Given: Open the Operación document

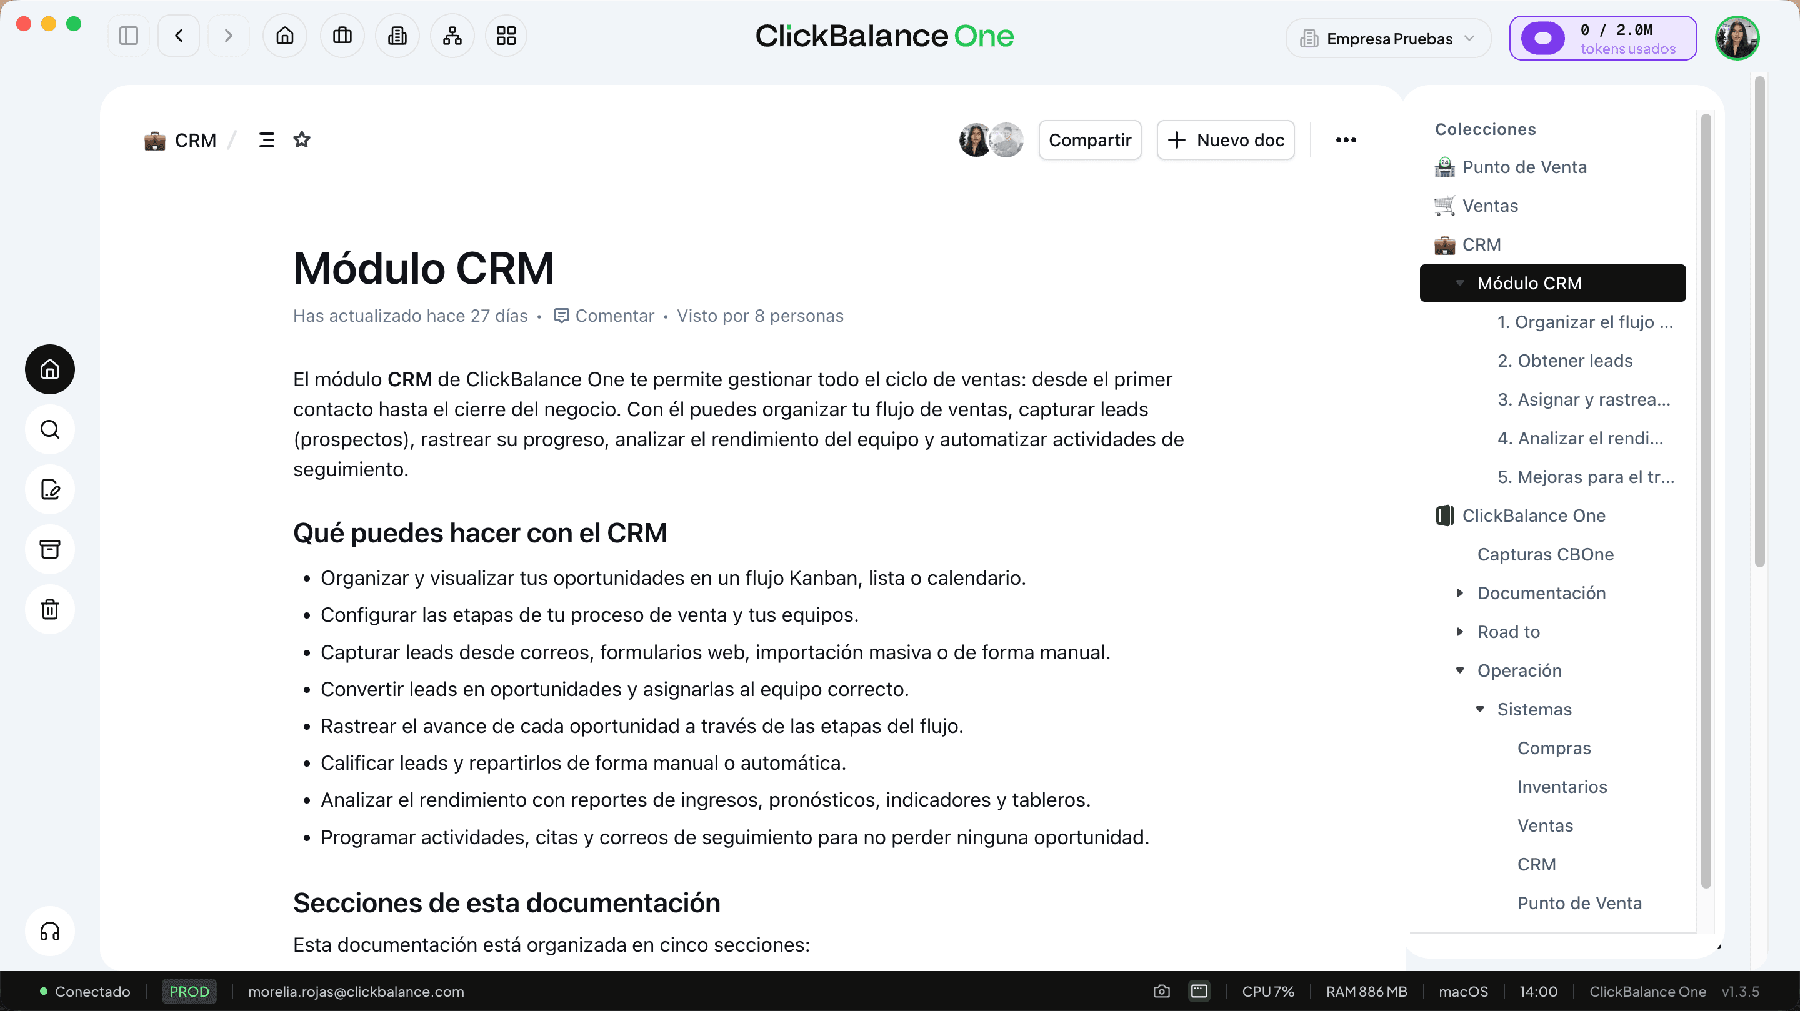Looking at the screenshot, I should coord(1519,670).
